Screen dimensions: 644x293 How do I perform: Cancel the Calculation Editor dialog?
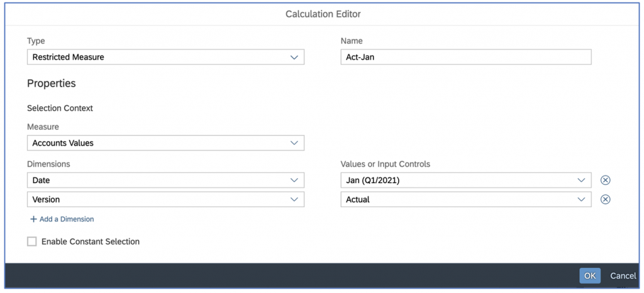tap(623, 276)
